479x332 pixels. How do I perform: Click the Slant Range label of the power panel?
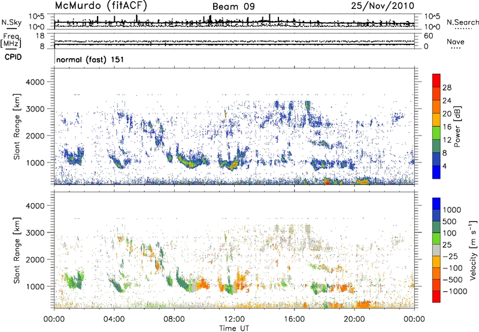click(17, 126)
